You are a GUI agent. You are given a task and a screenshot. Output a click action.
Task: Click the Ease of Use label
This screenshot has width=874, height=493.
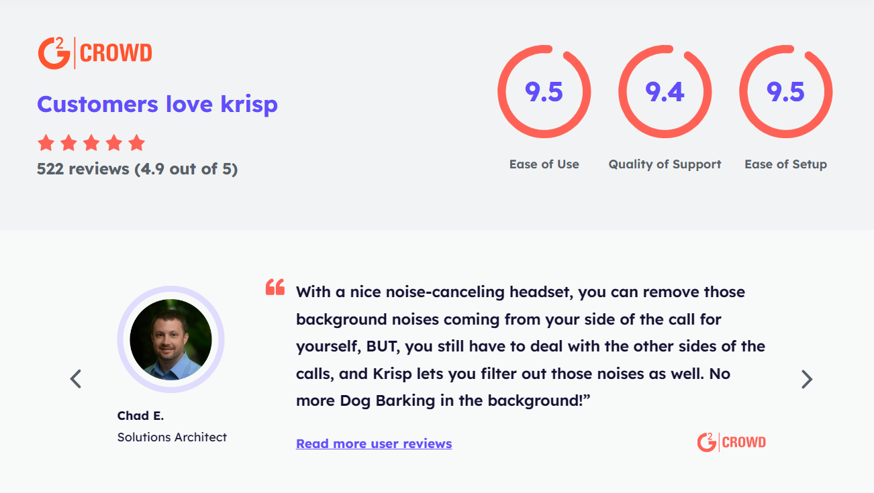coord(544,164)
